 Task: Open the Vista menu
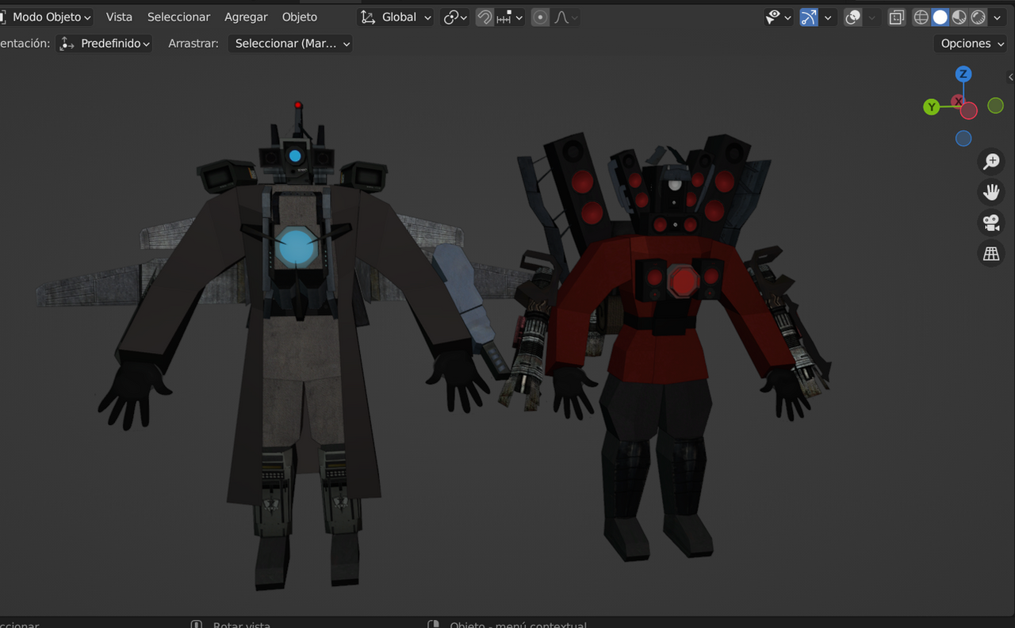tap(119, 17)
